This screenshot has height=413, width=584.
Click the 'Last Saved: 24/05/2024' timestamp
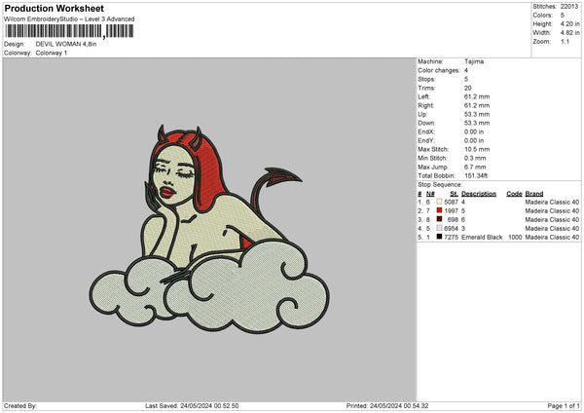pyautogui.click(x=192, y=406)
